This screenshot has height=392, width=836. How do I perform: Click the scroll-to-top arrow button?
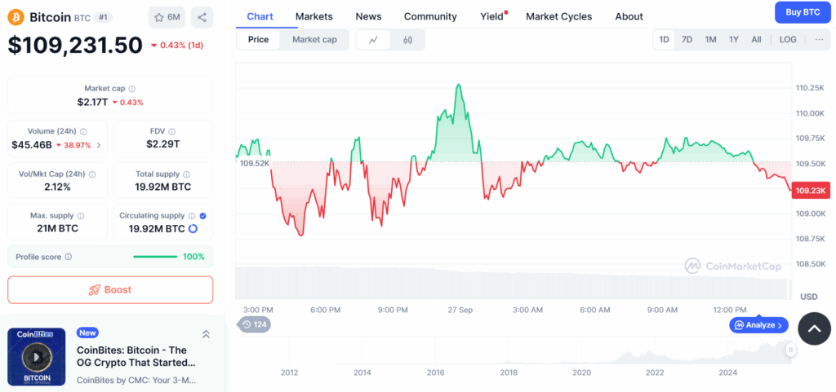(814, 328)
